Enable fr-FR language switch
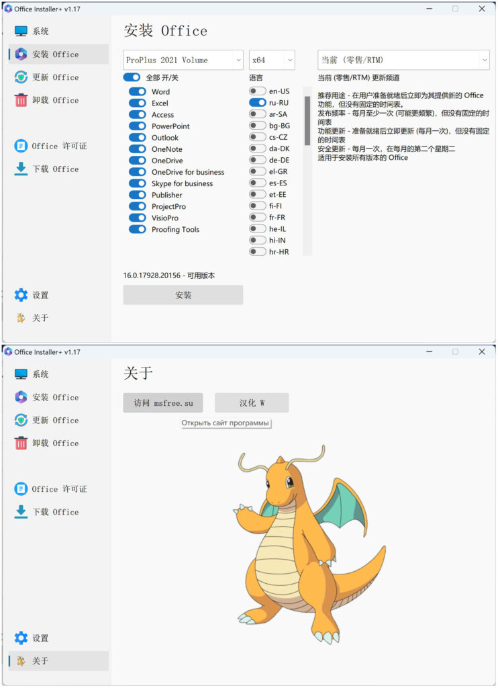This screenshot has height=688, width=498. point(257,217)
